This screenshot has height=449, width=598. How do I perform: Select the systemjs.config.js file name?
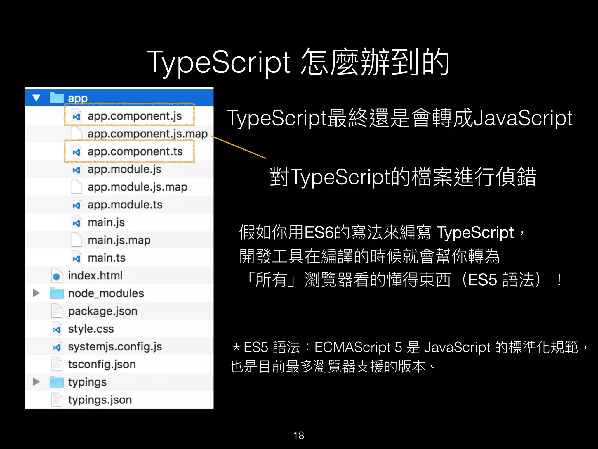tap(115, 347)
